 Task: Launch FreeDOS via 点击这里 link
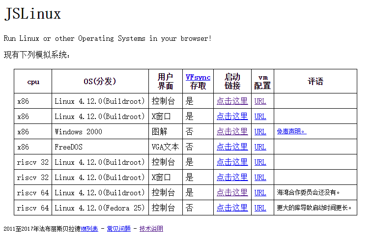coord(232,147)
